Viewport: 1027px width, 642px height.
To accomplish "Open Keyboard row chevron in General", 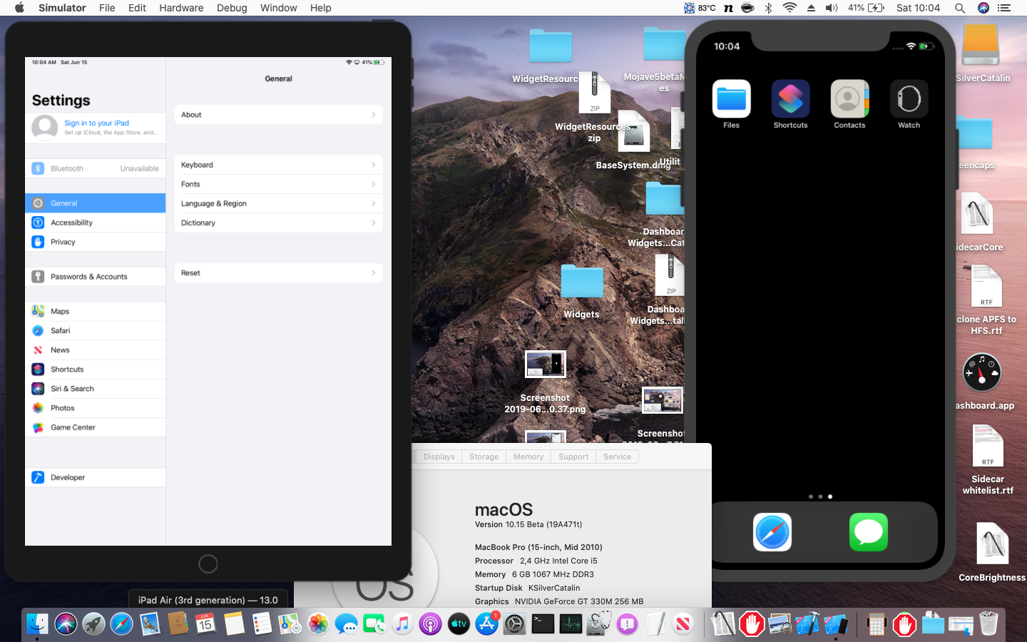I will tap(373, 165).
